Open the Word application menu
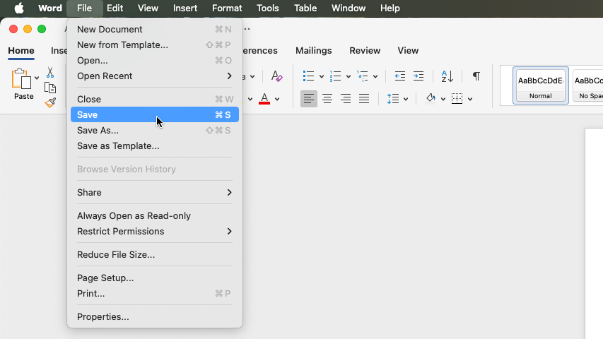 click(x=50, y=8)
